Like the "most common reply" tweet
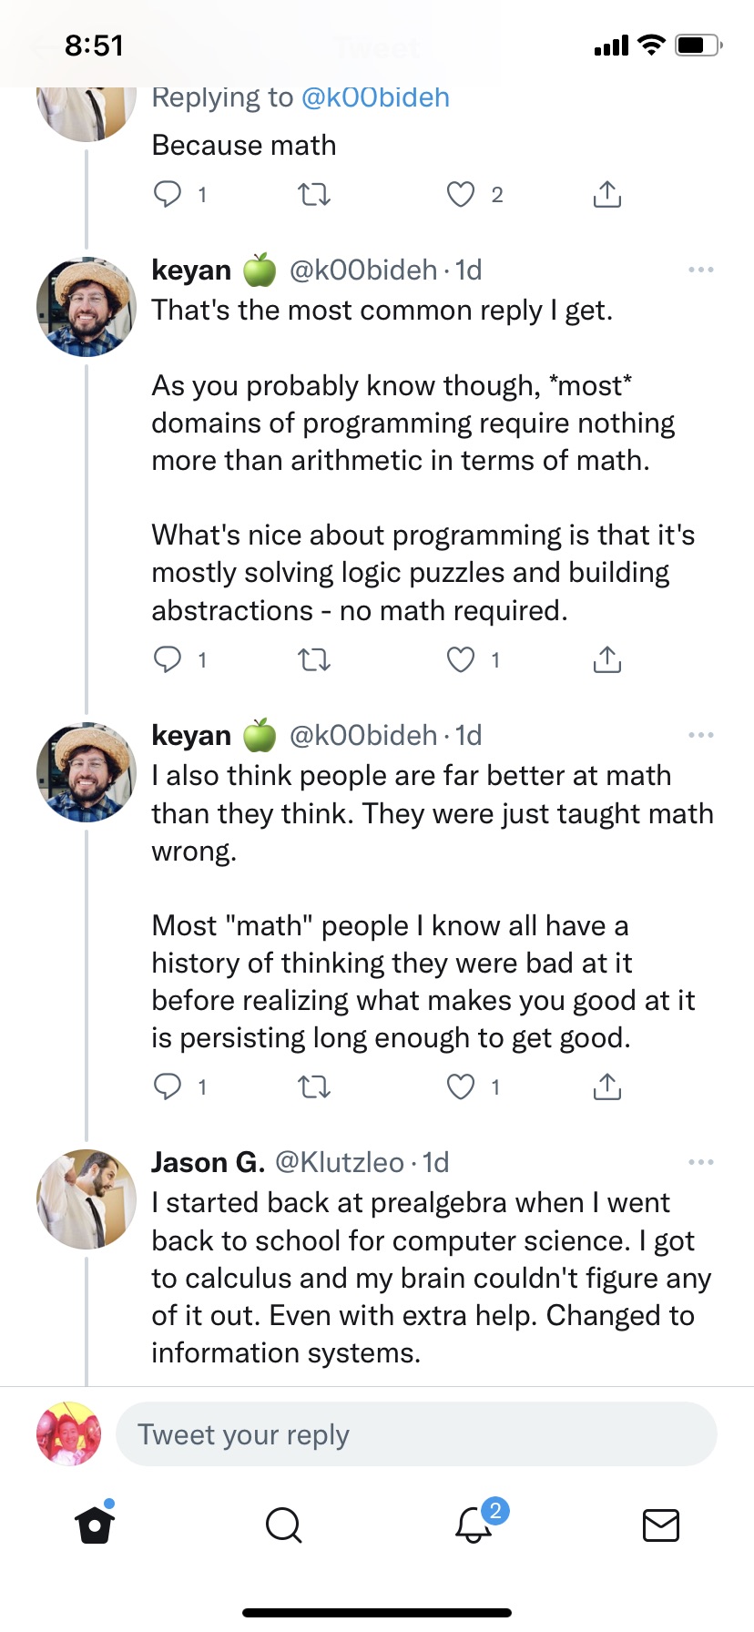Image resolution: width=754 pixels, height=1632 pixels. (461, 659)
